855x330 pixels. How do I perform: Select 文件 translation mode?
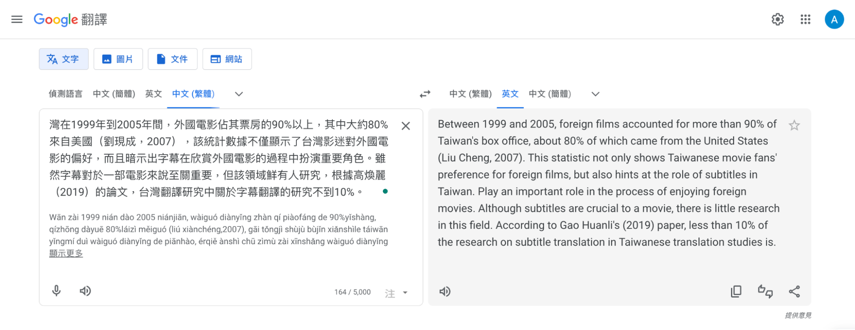[172, 59]
